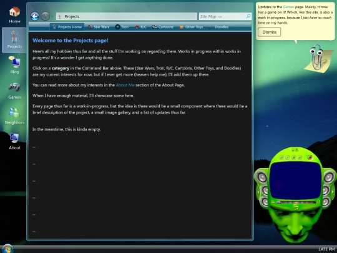This screenshot has width=337, height=253.
Task: Follow the About Me link
Action: pos(125,85)
